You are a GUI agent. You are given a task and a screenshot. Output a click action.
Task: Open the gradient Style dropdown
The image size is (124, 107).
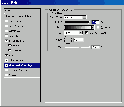click(80, 33)
